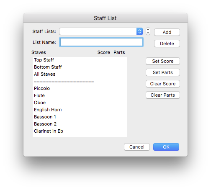This screenshot has width=211, height=190.
Task: Click the Set Score button
Action: pos(163,61)
